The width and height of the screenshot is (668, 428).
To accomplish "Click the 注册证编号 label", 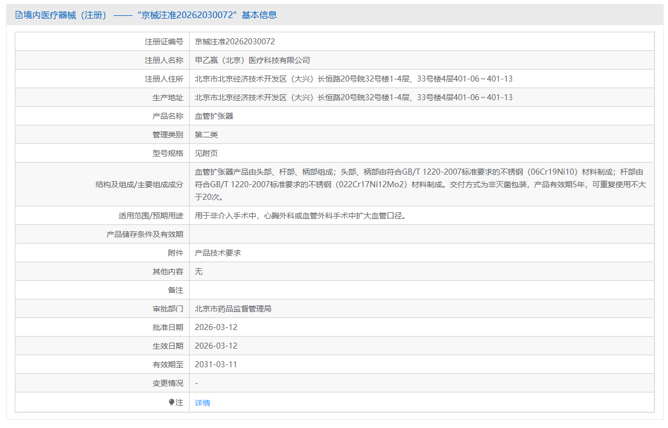I will tap(164, 42).
